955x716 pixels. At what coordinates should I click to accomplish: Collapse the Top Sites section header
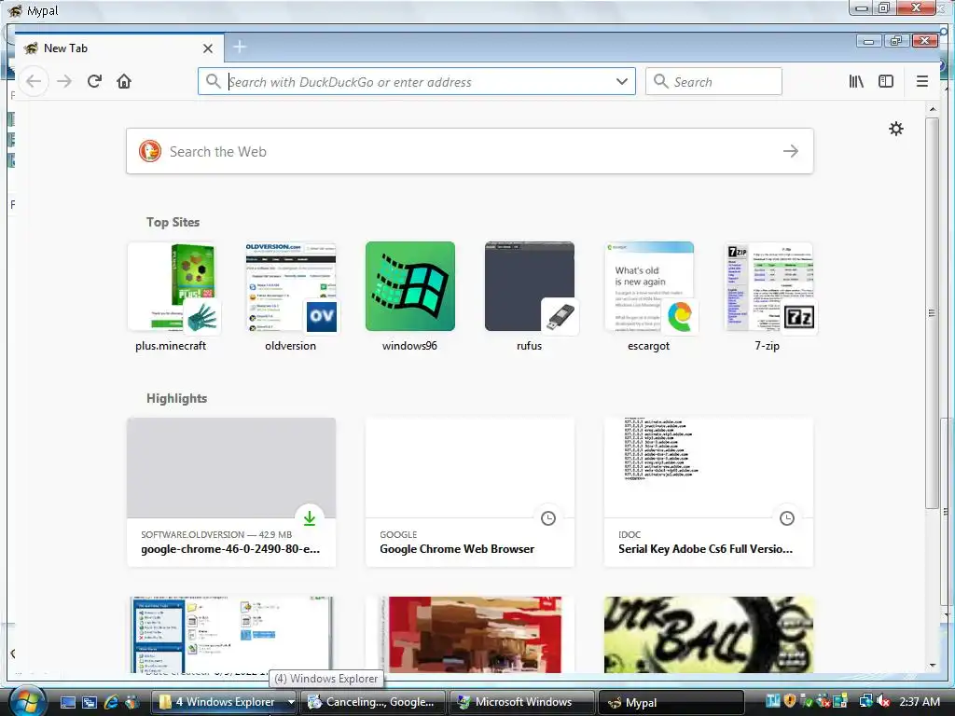173,222
